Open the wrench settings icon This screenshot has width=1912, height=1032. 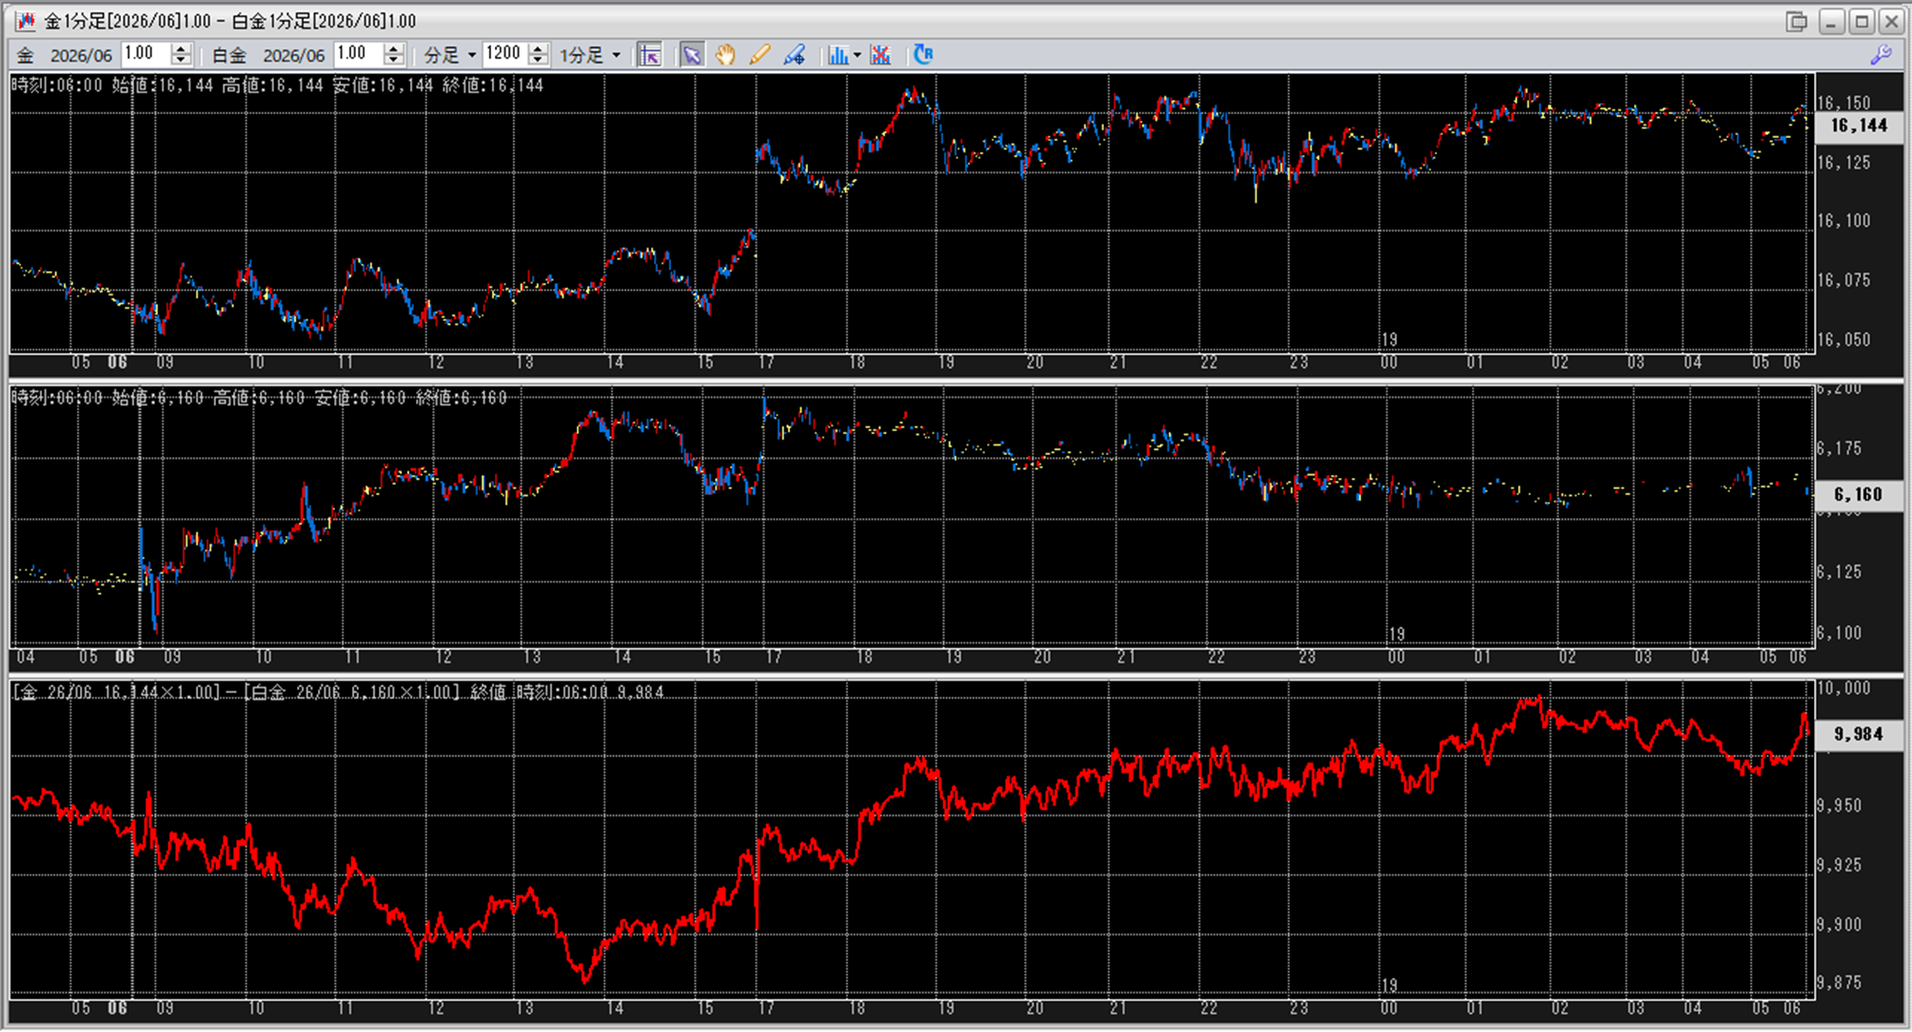click(1881, 55)
